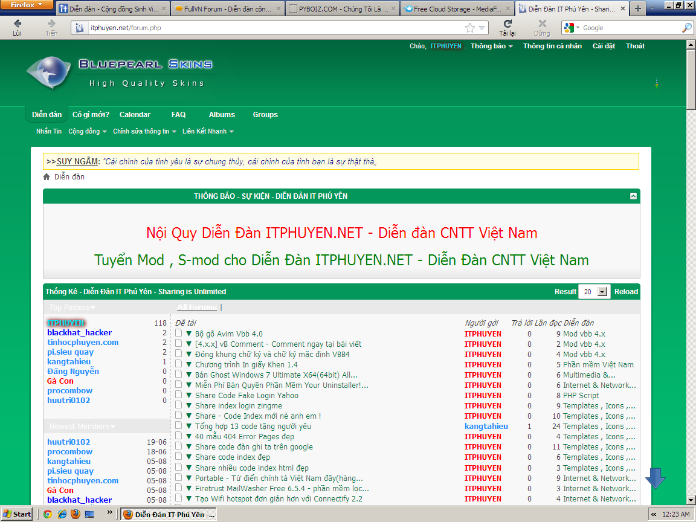696x522 pixels.
Task: Collapse the Thông Báo announcement panel
Action: 633,196
